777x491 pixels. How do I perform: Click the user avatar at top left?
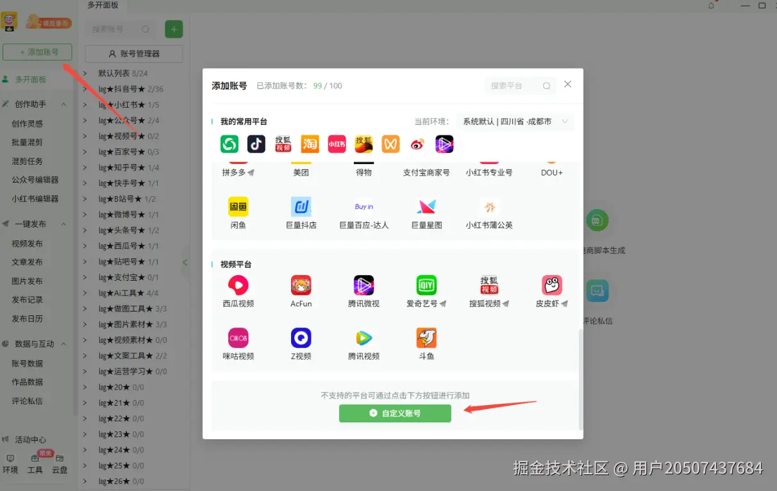click(x=10, y=22)
